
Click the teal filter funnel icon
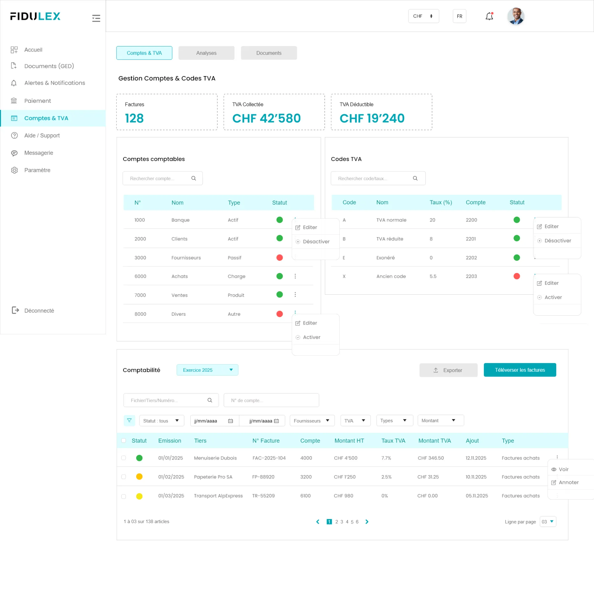pyautogui.click(x=129, y=420)
